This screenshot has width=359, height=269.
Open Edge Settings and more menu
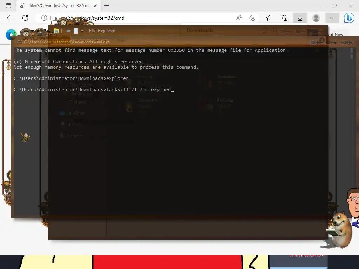click(x=332, y=18)
